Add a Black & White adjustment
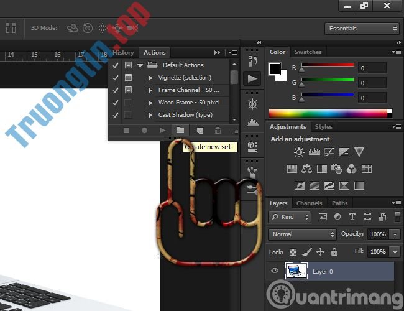Viewport: 404px width, 311px height. [x=322, y=169]
